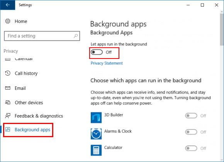Click the vertical scrollbar thumb
Viewport: 224px width, 162px height.
tap(222, 30)
